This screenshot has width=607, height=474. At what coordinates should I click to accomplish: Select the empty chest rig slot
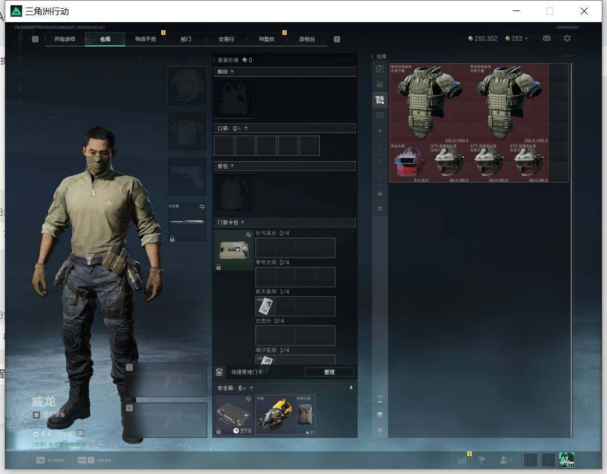point(234,99)
